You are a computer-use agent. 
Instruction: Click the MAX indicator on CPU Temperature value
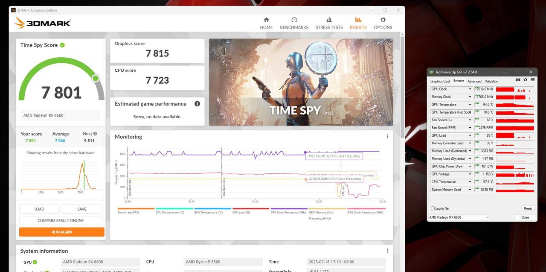click(x=476, y=181)
